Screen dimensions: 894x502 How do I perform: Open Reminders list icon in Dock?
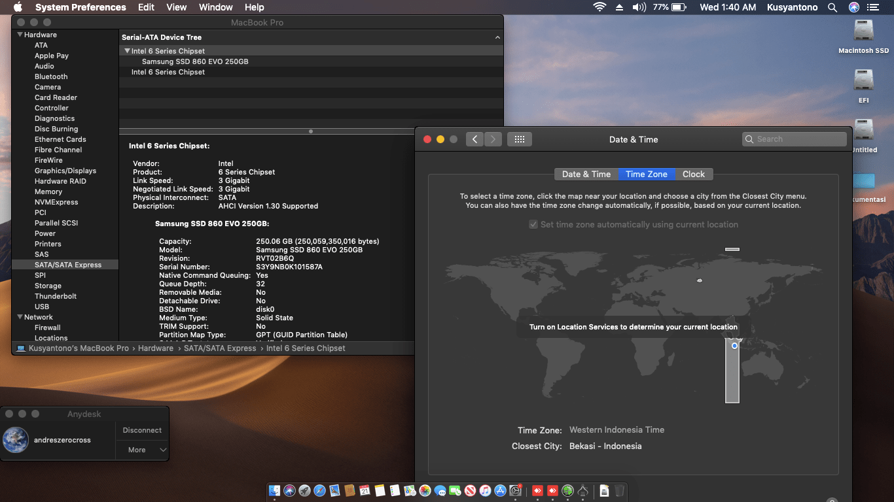coord(395,490)
